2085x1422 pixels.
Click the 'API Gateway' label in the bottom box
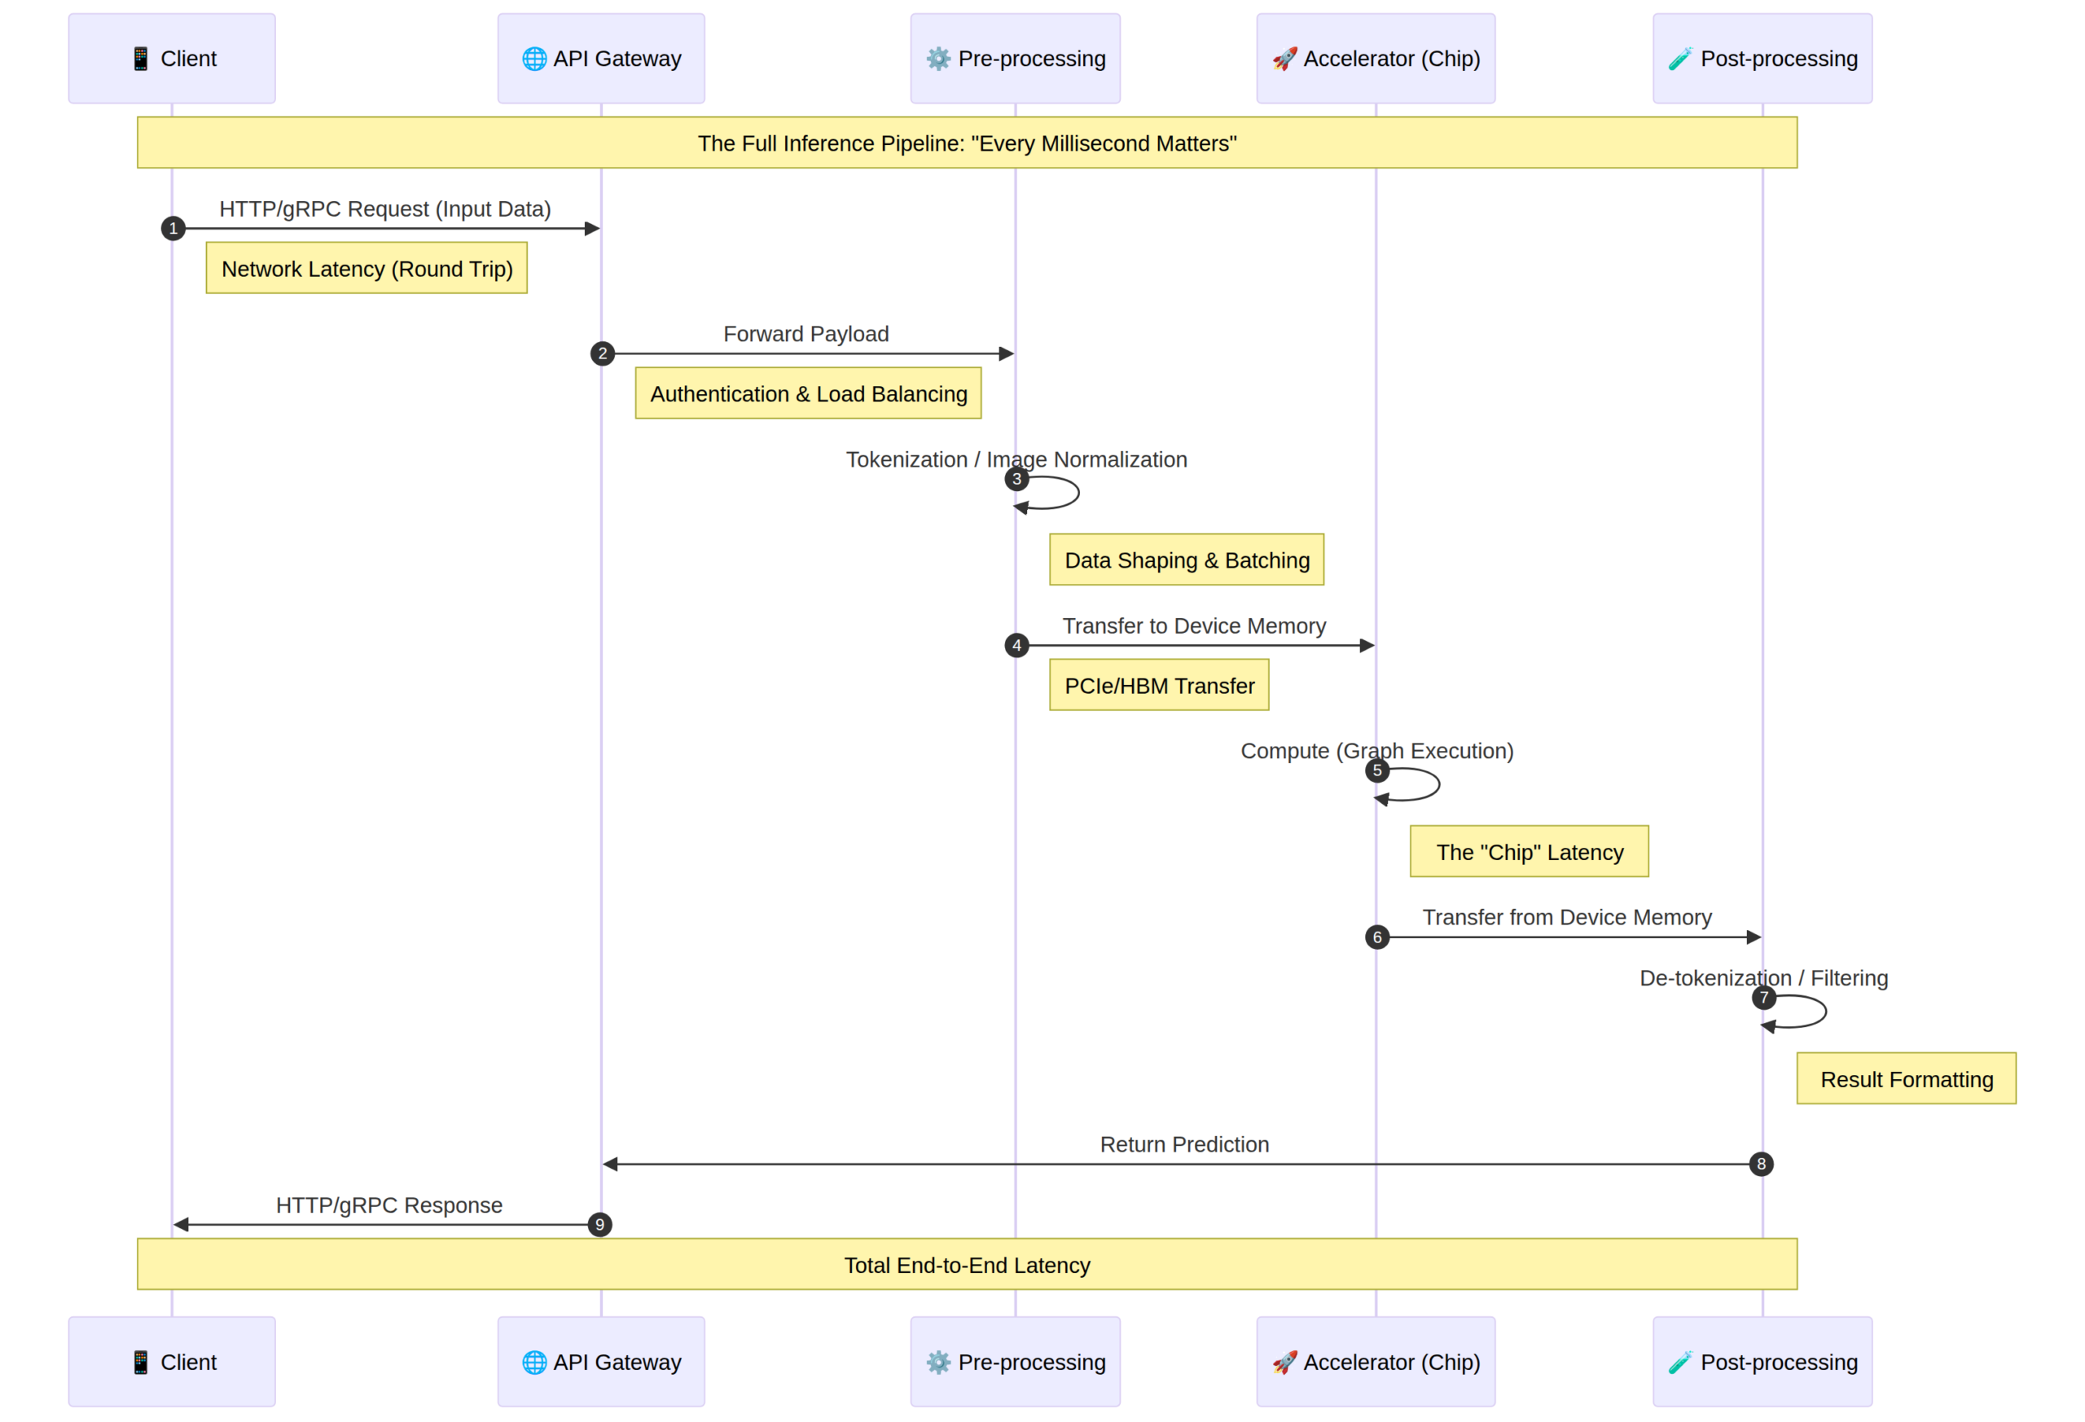click(x=617, y=1363)
